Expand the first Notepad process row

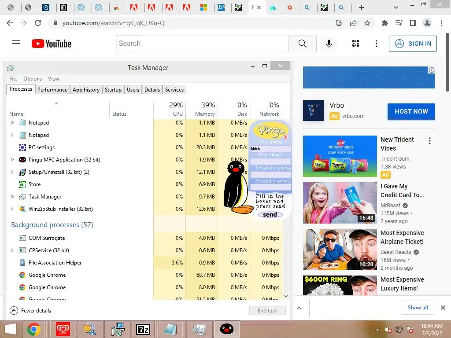(x=12, y=123)
